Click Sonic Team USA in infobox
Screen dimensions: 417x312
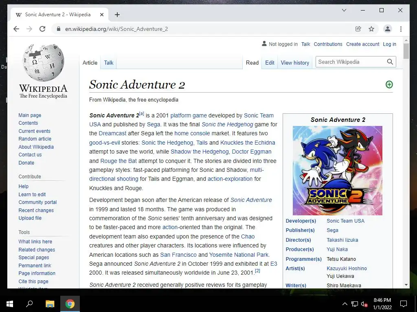tap(345, 221)
